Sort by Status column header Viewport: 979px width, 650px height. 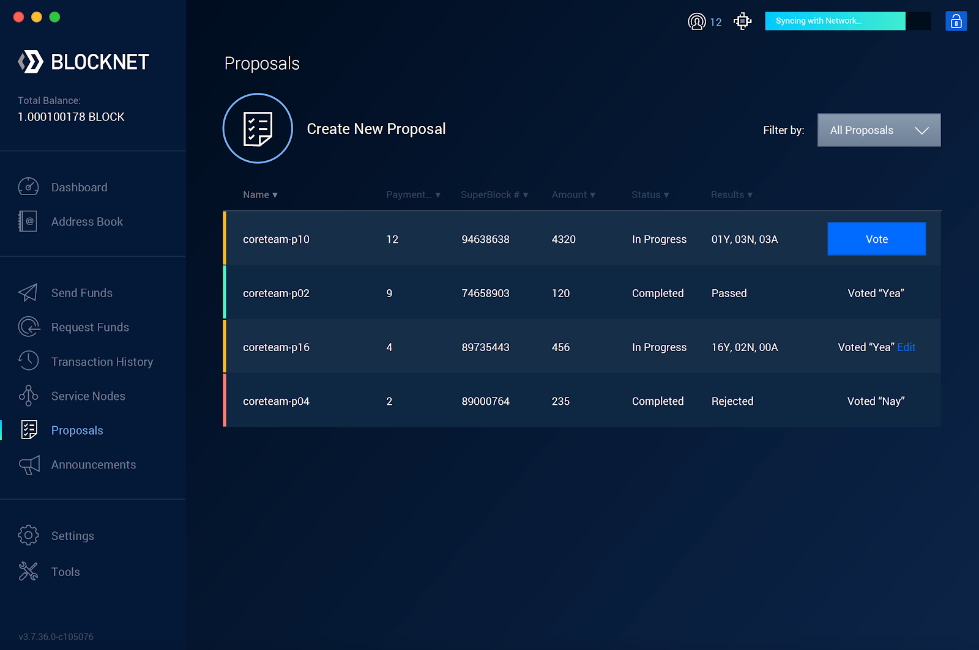click(650, 194)
